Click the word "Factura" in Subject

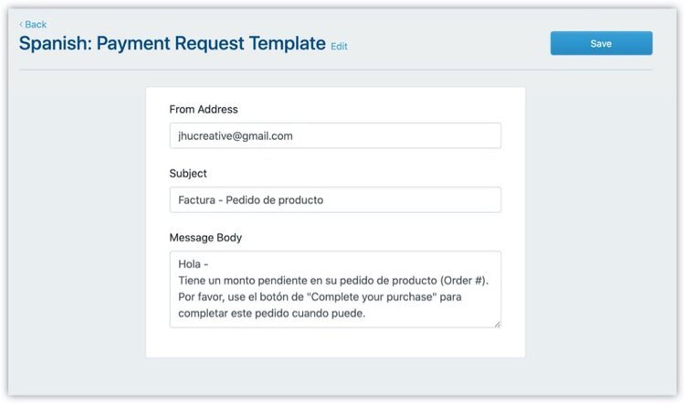(x=197, y=200)
